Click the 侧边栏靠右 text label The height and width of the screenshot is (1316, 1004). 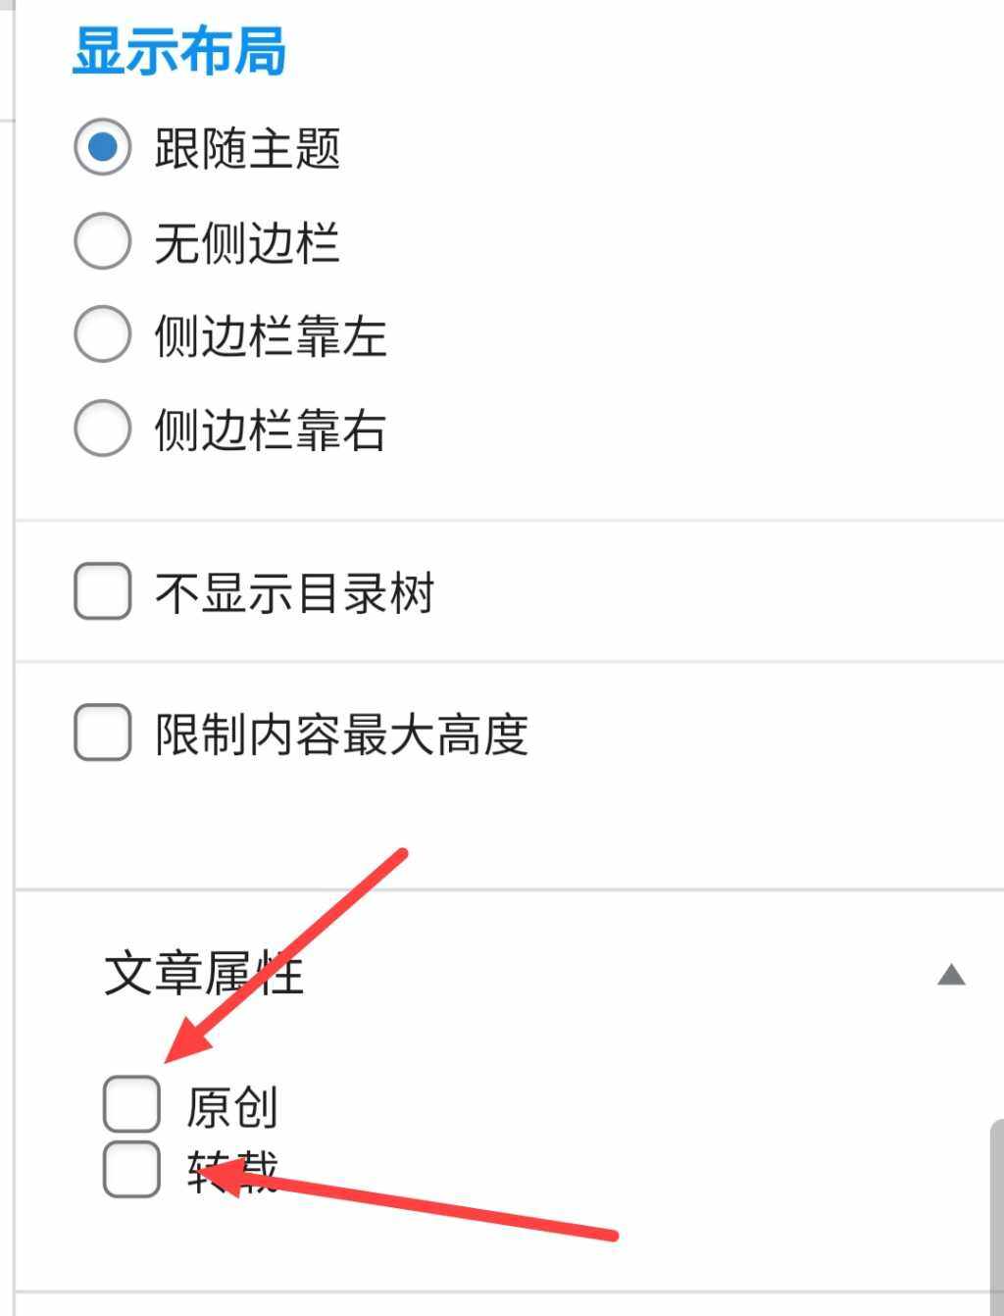(271, 430)
